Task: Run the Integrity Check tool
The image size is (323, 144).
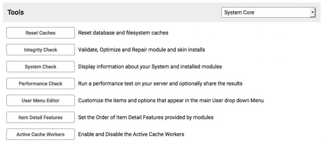Action: [40, 50]
